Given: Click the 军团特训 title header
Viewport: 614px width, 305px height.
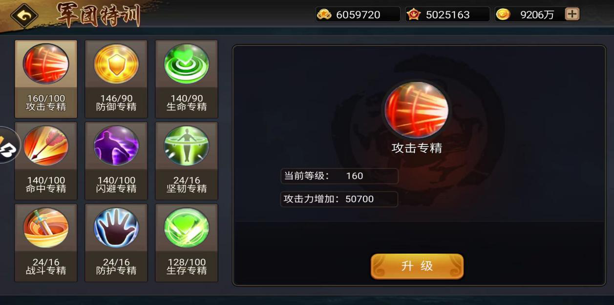Looking at the screenshot, I should tap(98, 15).
